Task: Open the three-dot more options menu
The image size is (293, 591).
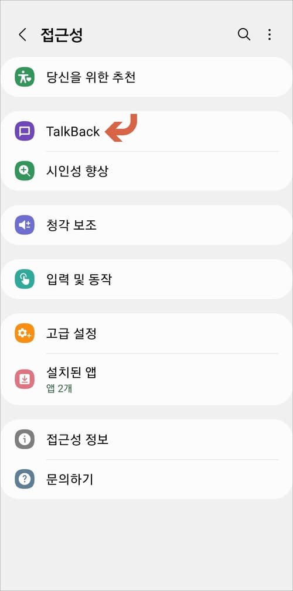Action: [269, 35]
